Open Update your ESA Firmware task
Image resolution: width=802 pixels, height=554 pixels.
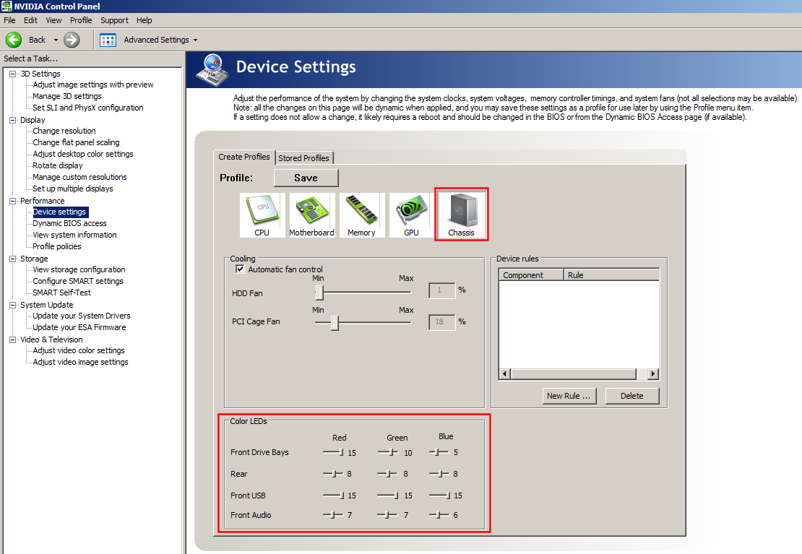click(x=79, y=327)
